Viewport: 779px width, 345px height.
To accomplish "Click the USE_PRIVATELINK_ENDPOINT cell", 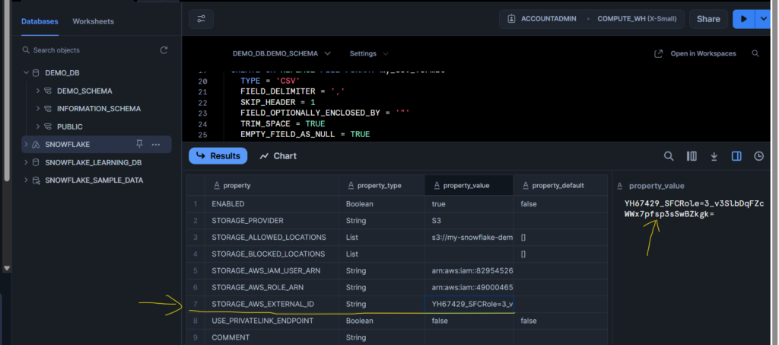I will (x=272, y=321).
